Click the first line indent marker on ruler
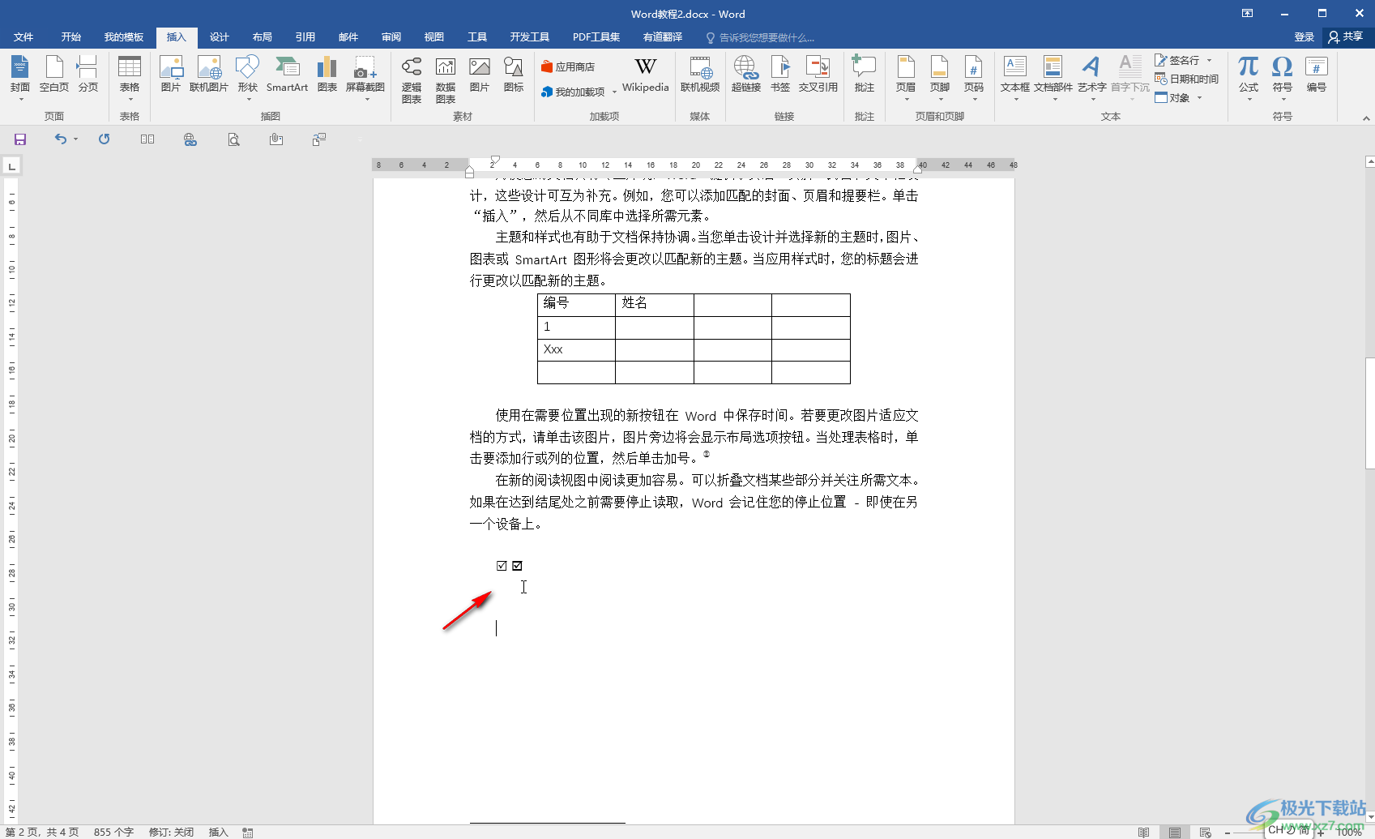 point(495,160)
